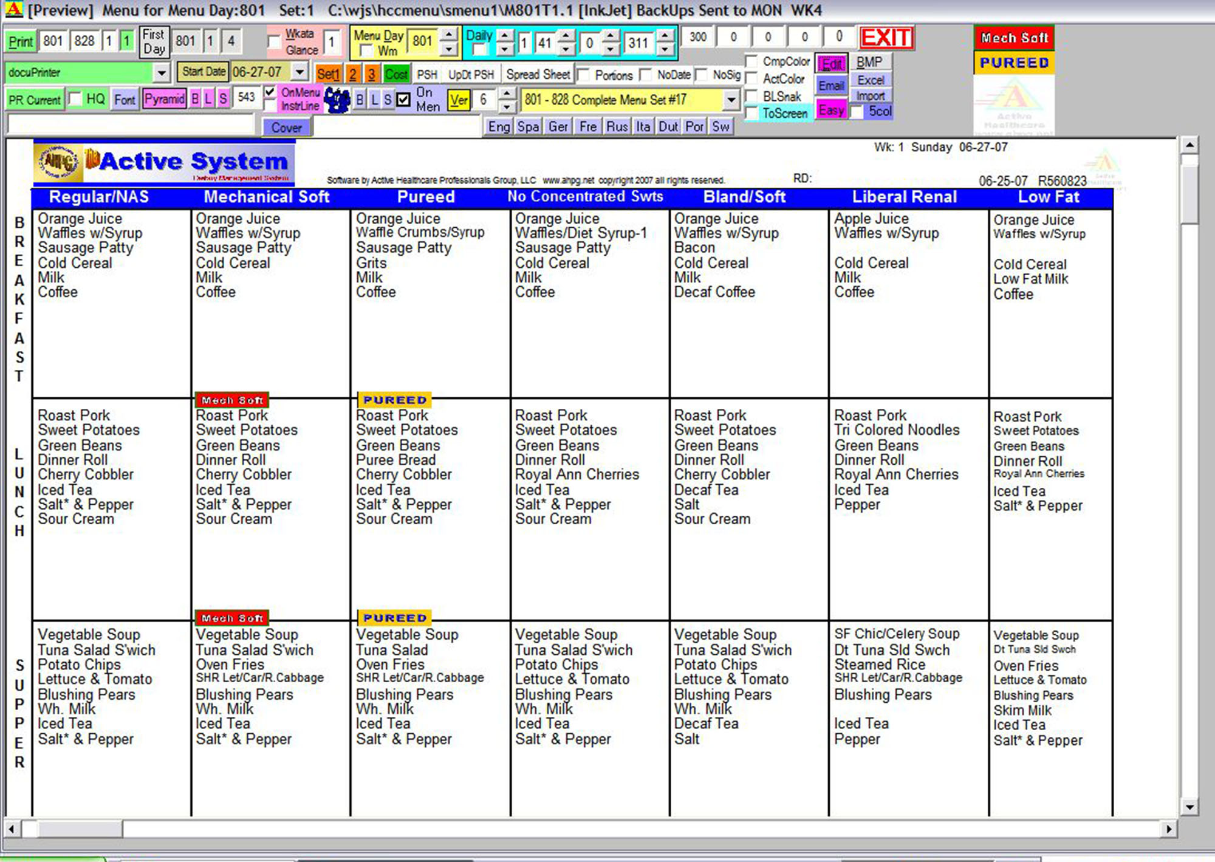Uncheck the OnMenu checkbox

point(270,92)
